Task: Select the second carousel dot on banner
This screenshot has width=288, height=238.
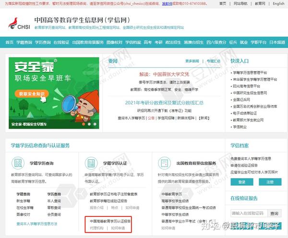Action: click(89, 124)
